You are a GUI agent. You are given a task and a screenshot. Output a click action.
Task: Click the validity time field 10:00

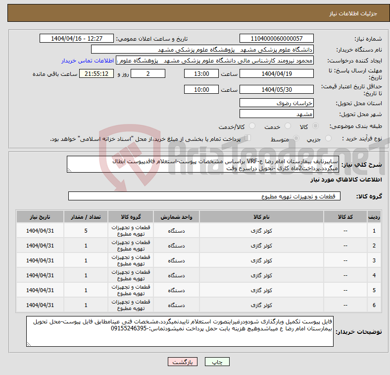201,89
